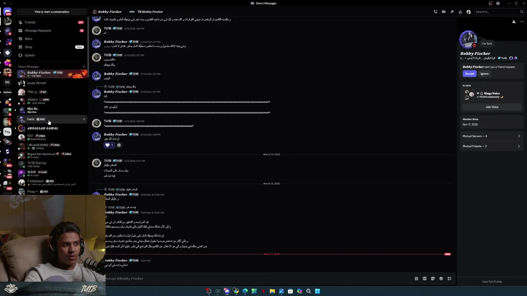The width and height of the screenshot is (527, 296).
Task: Expand Mutual Servers — 4
Action: 491,136
